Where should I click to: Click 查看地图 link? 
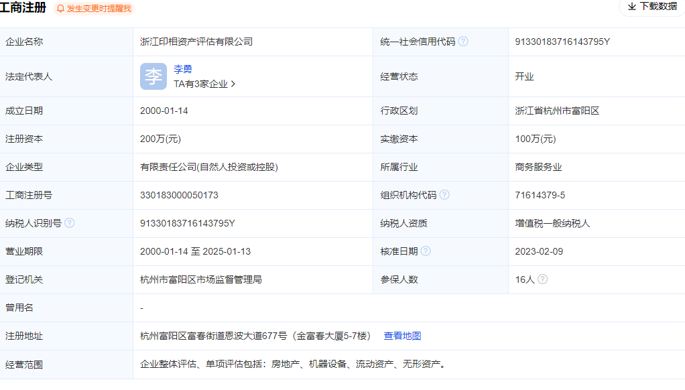pyautogui.click(x=402, y=336)
